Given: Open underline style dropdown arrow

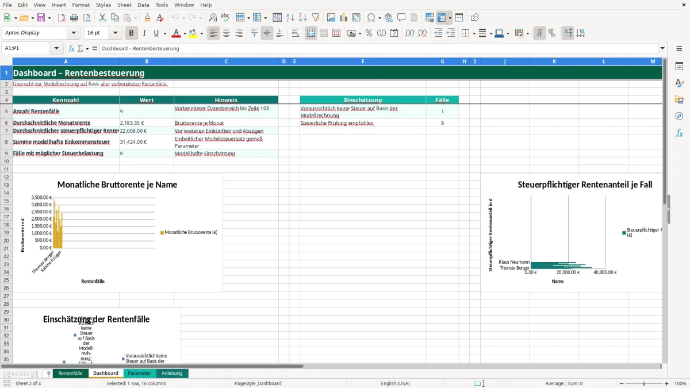Looking at the screenshot, I should (x=164, y=33).
